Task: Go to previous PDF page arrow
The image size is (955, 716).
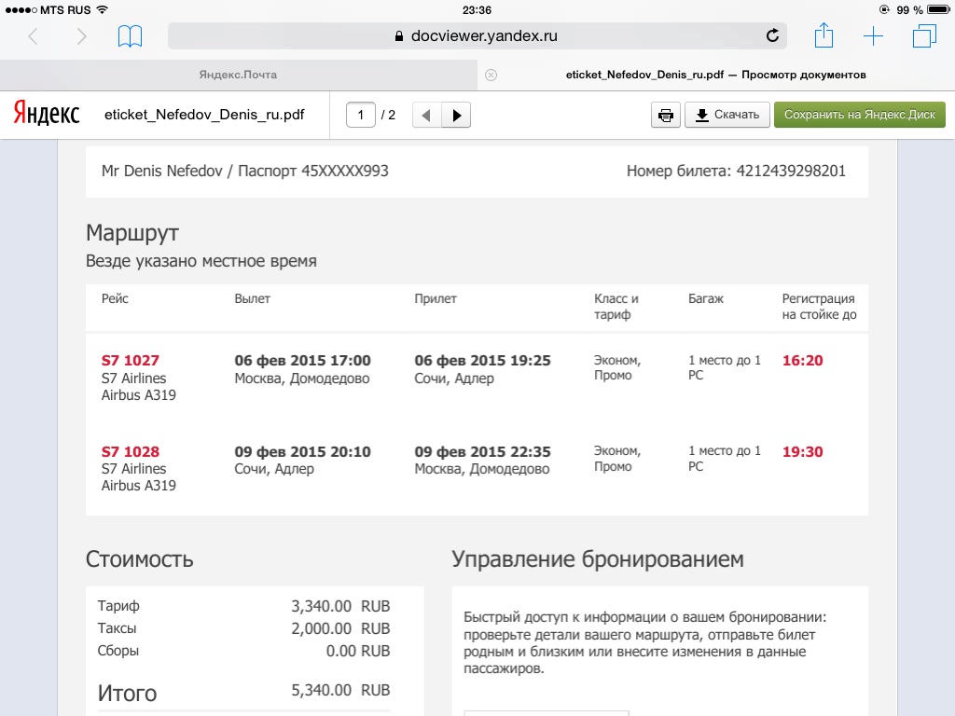Action: coord(426,115)
